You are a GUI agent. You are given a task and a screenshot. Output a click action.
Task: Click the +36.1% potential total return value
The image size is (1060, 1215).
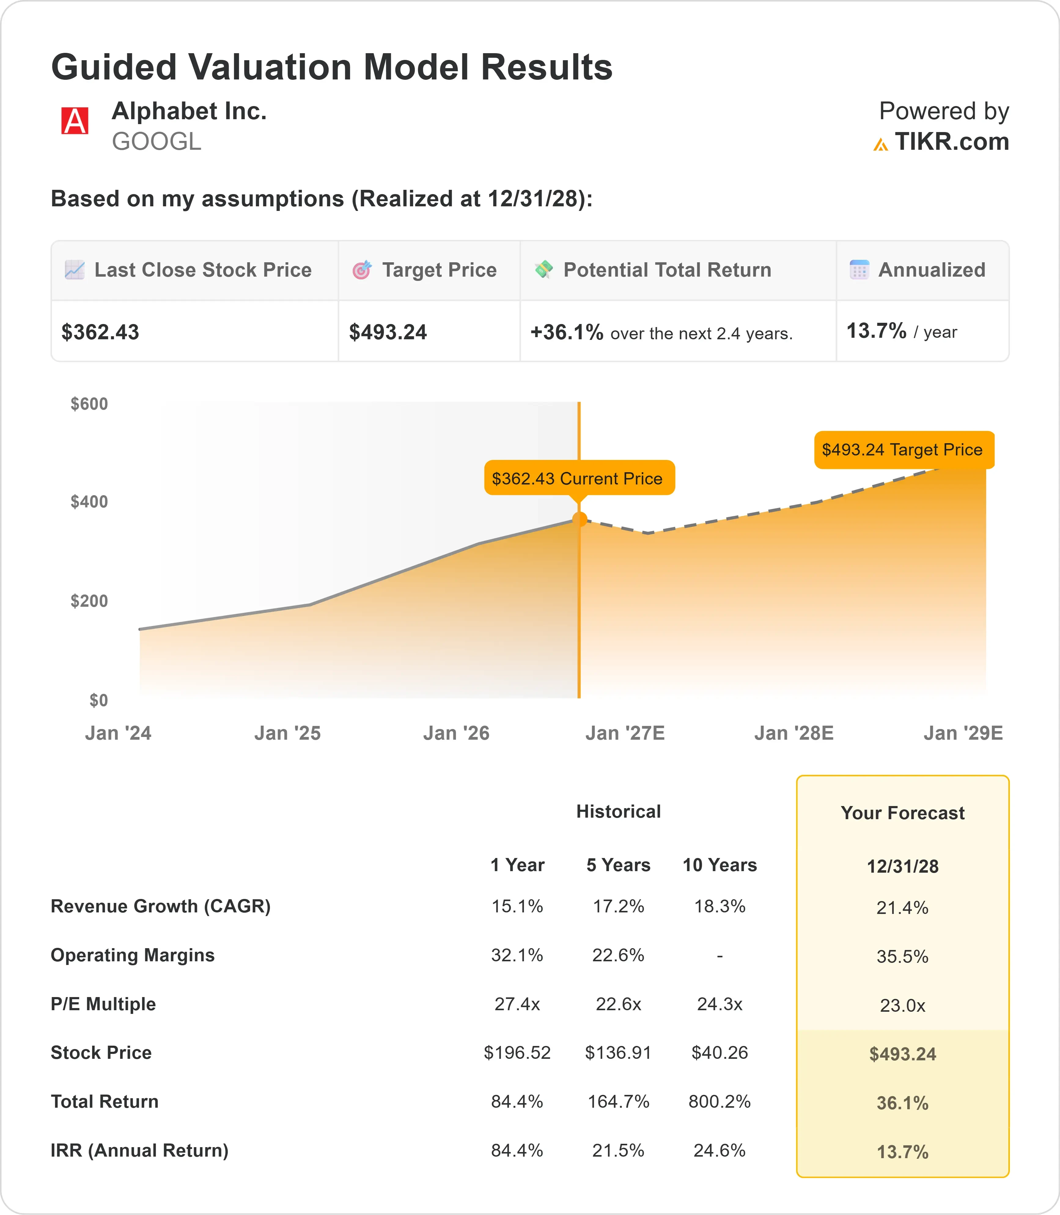tap(567, 333)
